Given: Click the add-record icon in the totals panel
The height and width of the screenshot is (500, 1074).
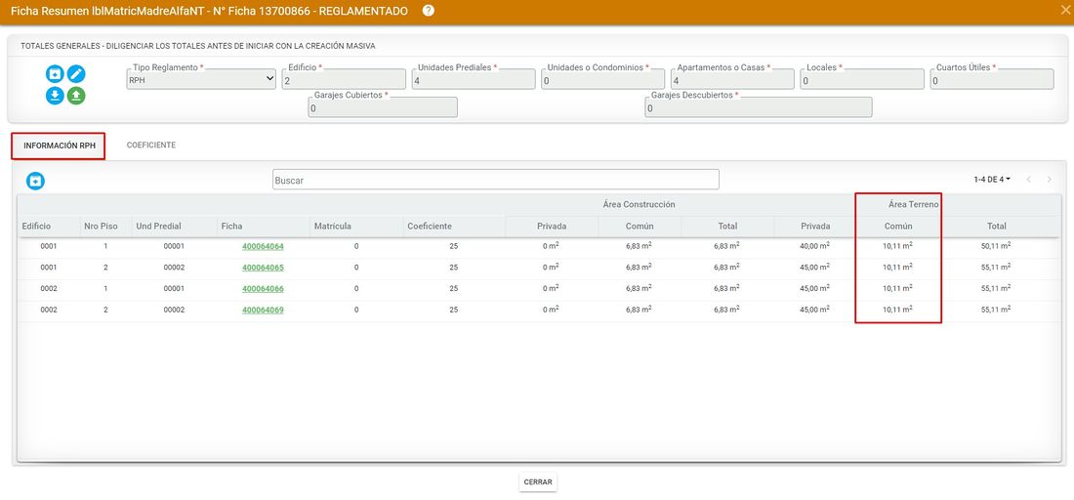Looking at the screenshot, I should [55, 74].
